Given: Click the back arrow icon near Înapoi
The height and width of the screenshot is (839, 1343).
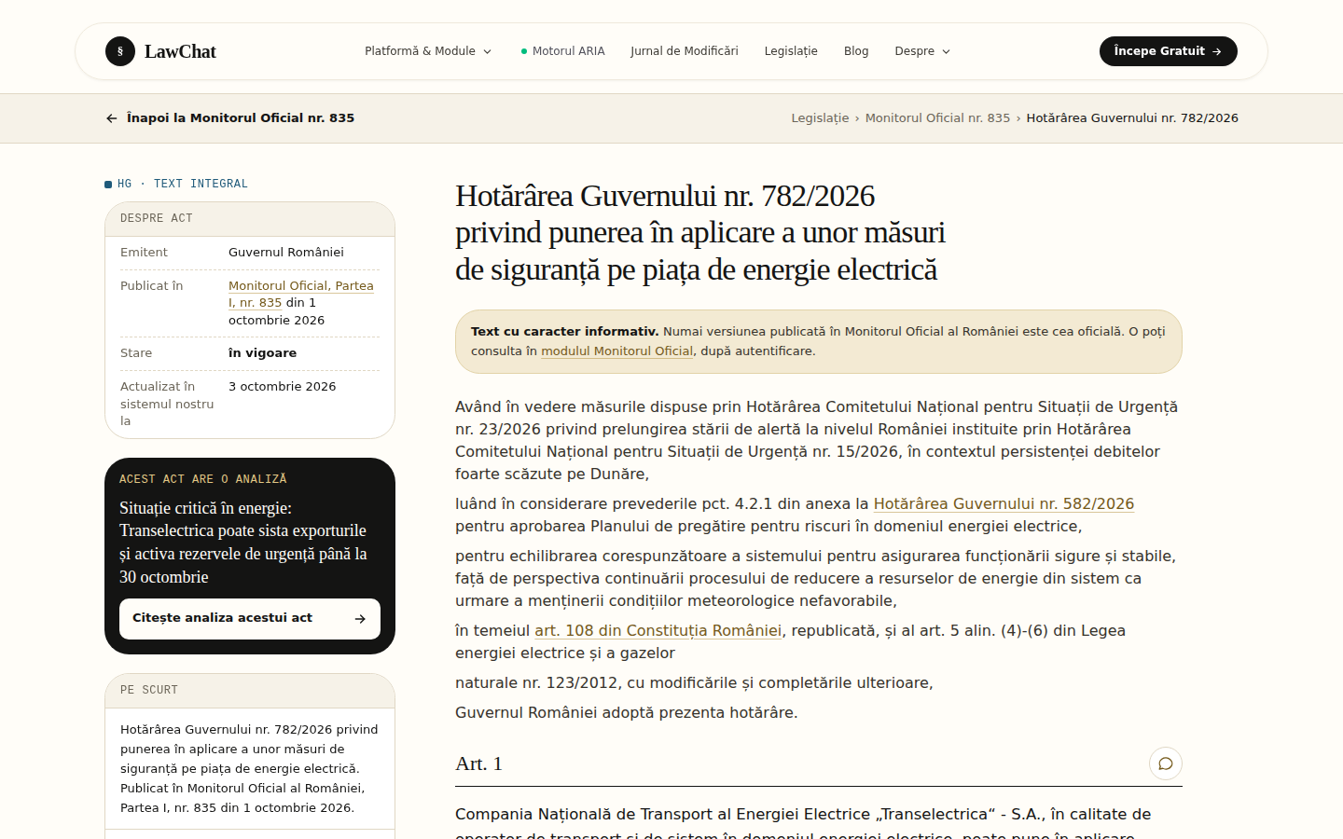Looking at the screenshot, I should pos(112,118).
